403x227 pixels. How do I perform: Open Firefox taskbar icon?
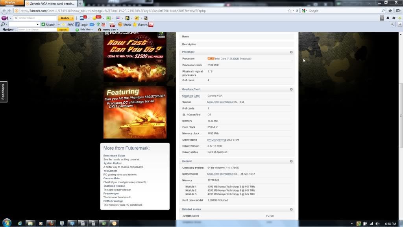point(51,223)
